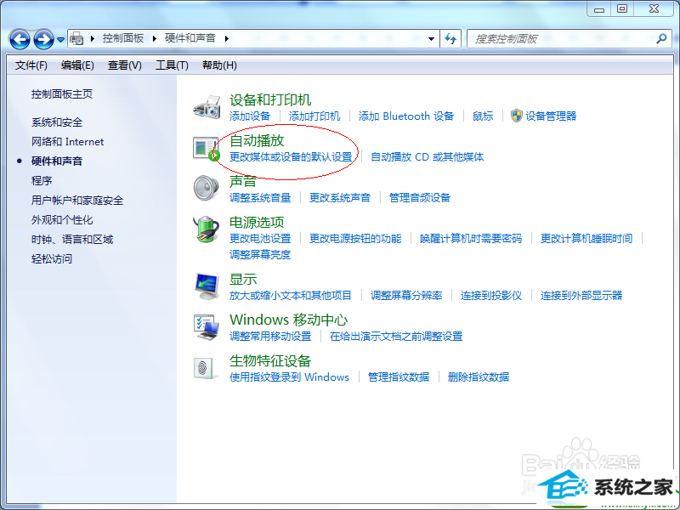Click 硬件和声音 in the breadcrumb path

coord(190,38)
